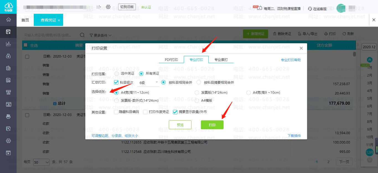Select the 所有凭证 radio option
Screen dimensions: 378x173
coord(141,74)
